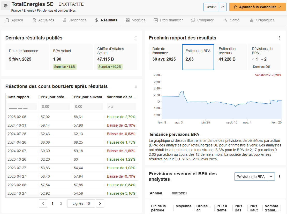Focus the Date rapport filter field

pos(22,106)
